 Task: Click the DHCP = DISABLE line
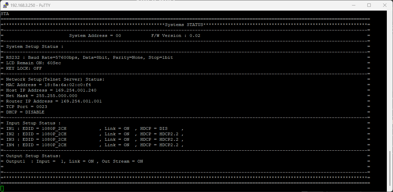pos(25,112)
